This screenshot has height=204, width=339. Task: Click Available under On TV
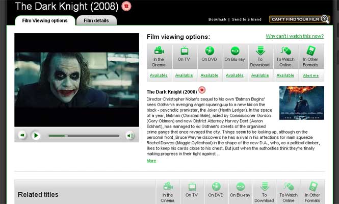[184, 75]
